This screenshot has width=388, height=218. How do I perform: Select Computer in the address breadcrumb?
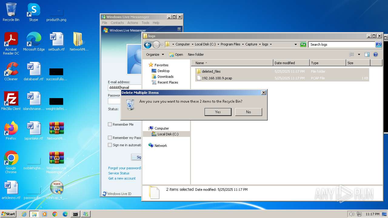tap(182, 44)
